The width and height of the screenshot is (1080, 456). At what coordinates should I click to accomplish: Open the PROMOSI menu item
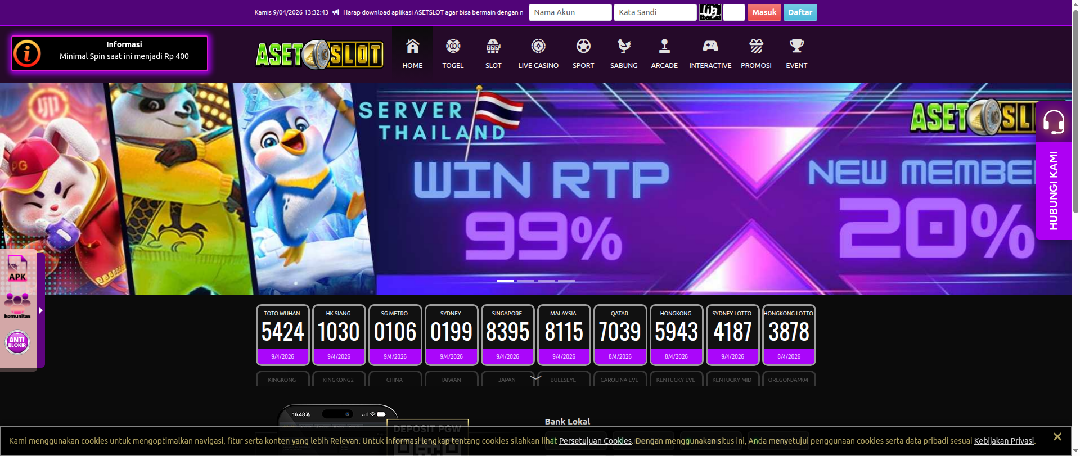(756, 55)
